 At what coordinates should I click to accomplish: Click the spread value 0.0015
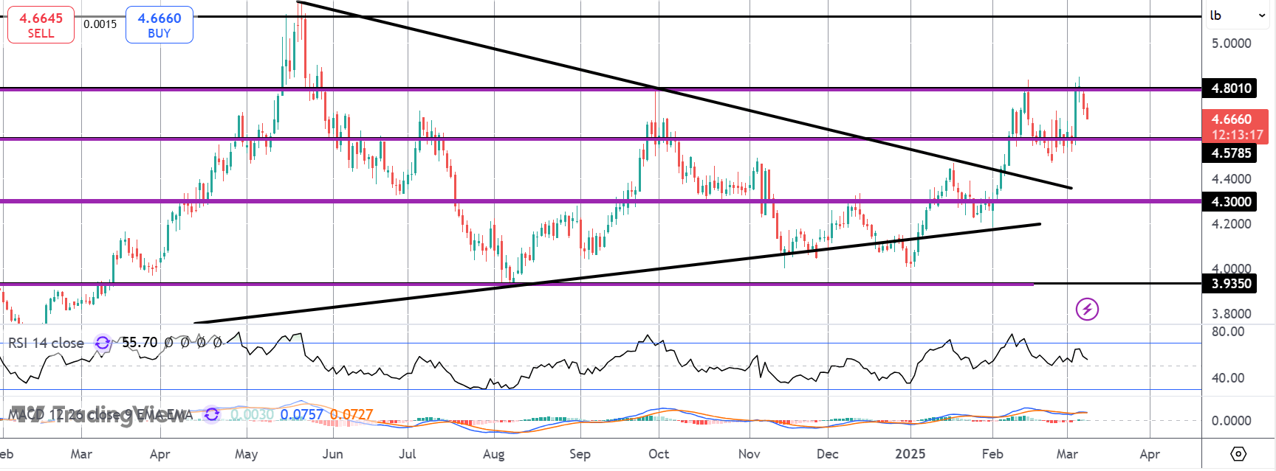[x=100, y=24]
